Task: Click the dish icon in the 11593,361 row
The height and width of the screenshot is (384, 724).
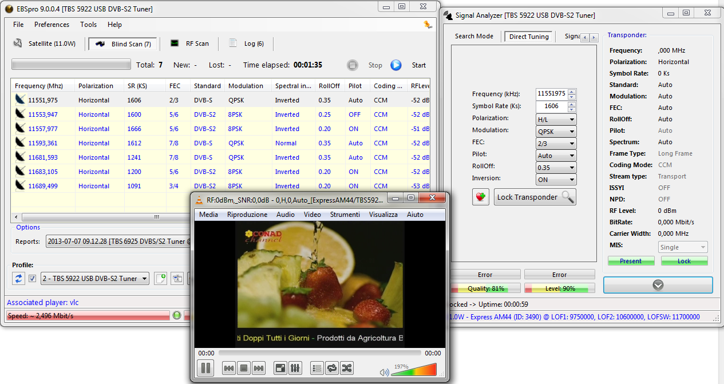Action: (x=21, y=143)
